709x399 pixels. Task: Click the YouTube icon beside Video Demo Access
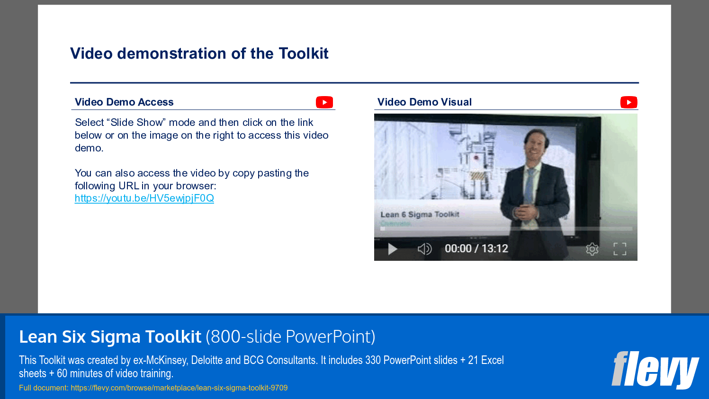(x=324, y=102)
